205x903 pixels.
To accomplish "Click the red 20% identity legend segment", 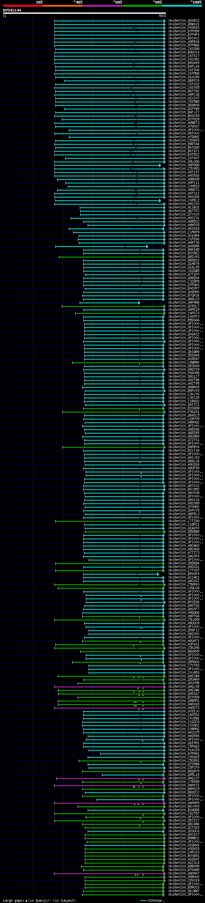I will coord(23,6).
